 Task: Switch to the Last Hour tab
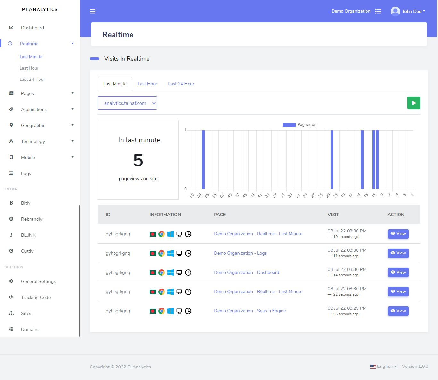[147, 84]
